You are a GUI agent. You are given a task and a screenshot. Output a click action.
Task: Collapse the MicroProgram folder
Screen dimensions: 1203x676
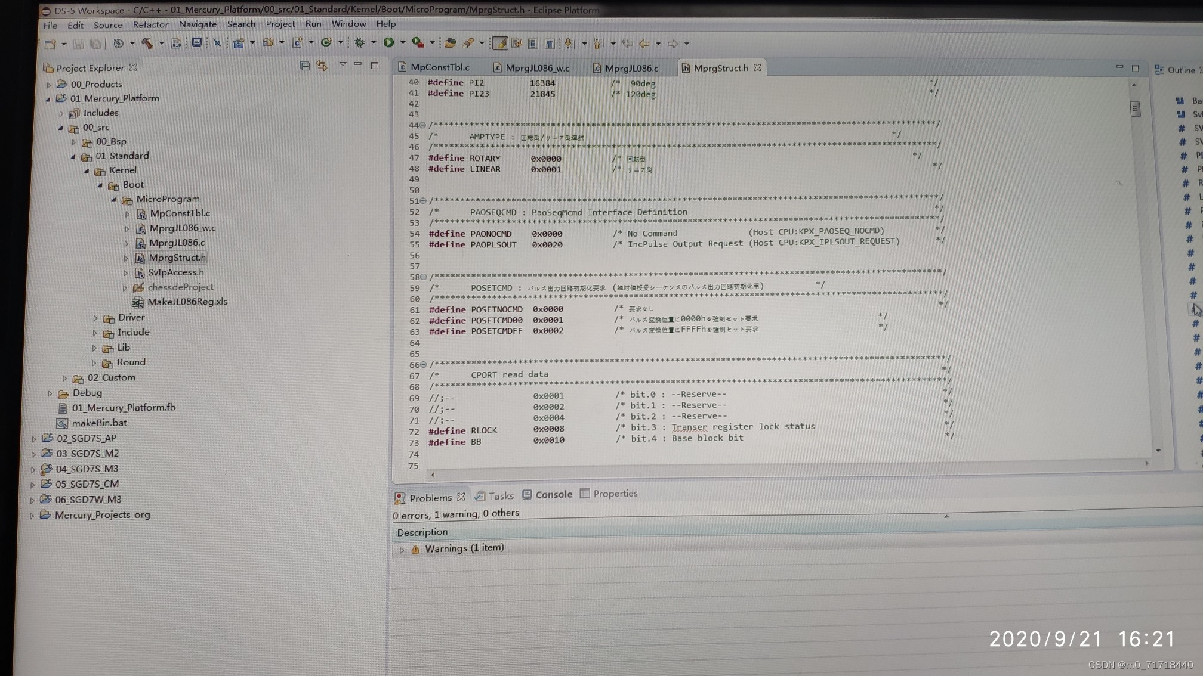coord(113,200)
